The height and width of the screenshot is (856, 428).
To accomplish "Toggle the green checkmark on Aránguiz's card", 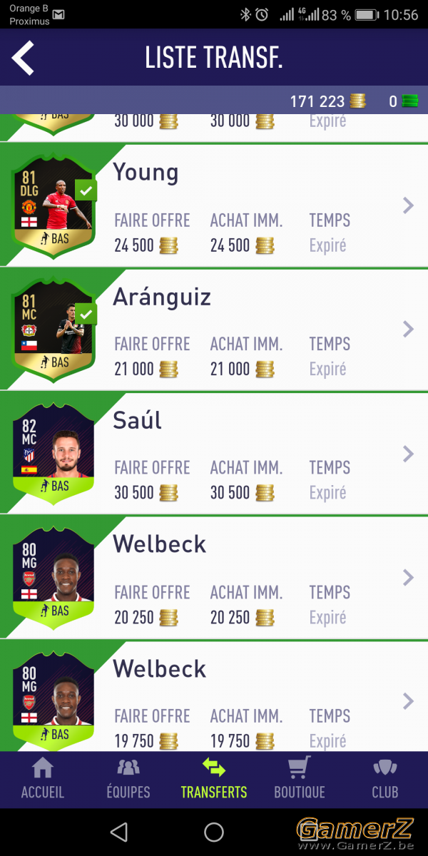I will coord(86,315).
